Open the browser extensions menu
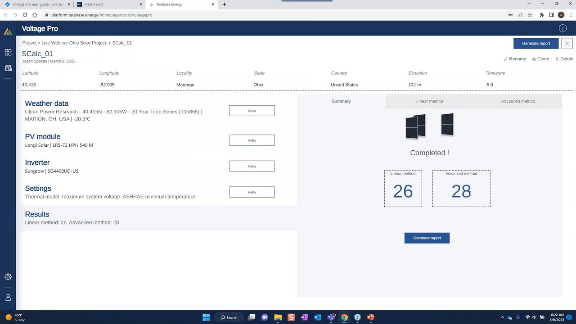The image size is (576, 324). pyautogui.click(x=542, y=15)
